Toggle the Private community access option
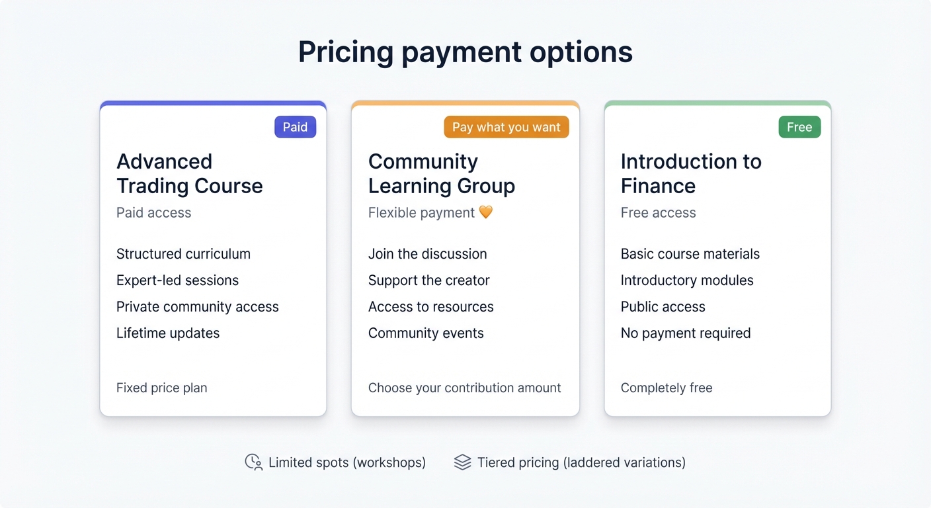The image size is (931, 508). (x=197, y=306)
